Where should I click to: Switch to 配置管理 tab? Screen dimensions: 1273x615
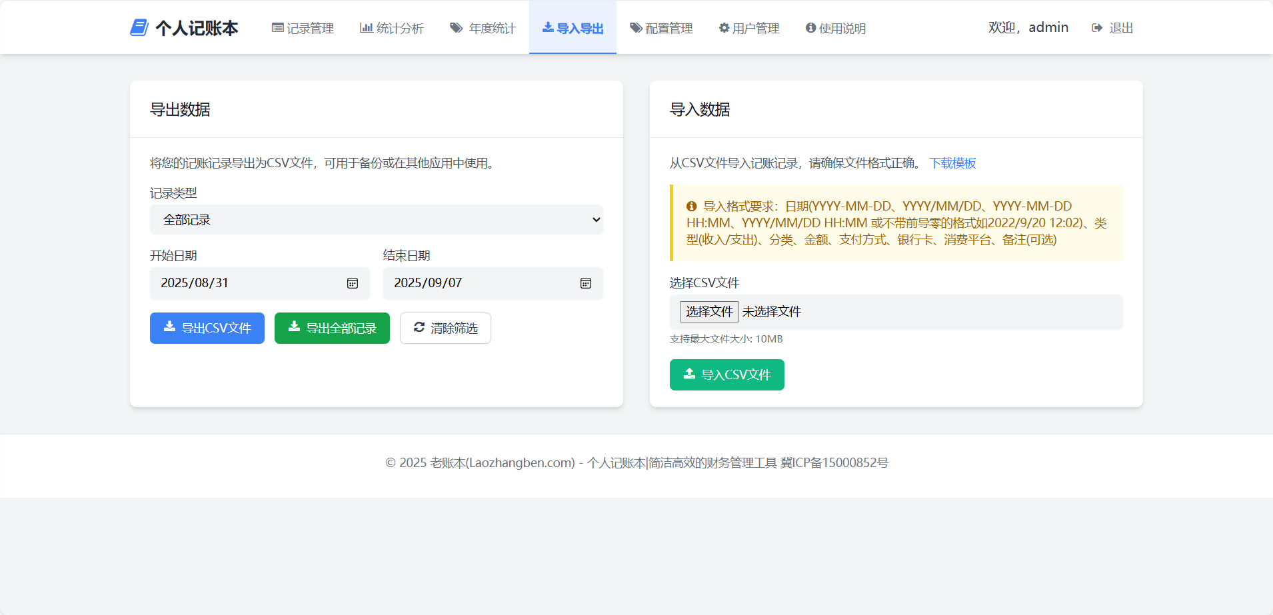click(x=661, y=28)
